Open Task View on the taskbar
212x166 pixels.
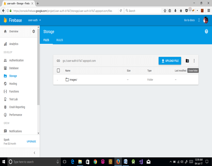coord(65,162)
